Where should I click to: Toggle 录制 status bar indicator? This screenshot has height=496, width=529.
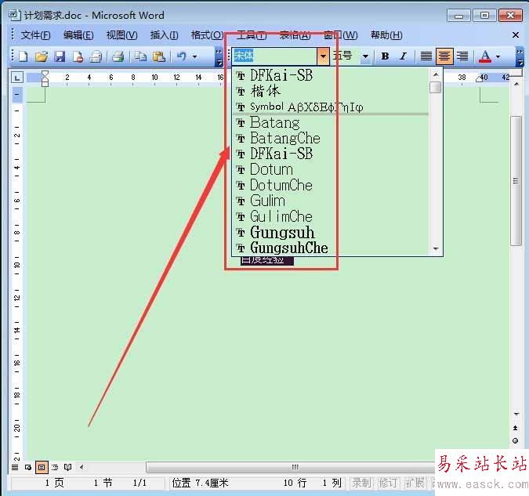[361, 483]
